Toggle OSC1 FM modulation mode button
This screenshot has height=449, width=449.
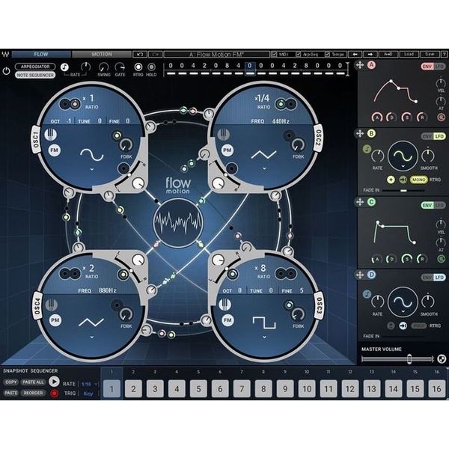(54, 150)
